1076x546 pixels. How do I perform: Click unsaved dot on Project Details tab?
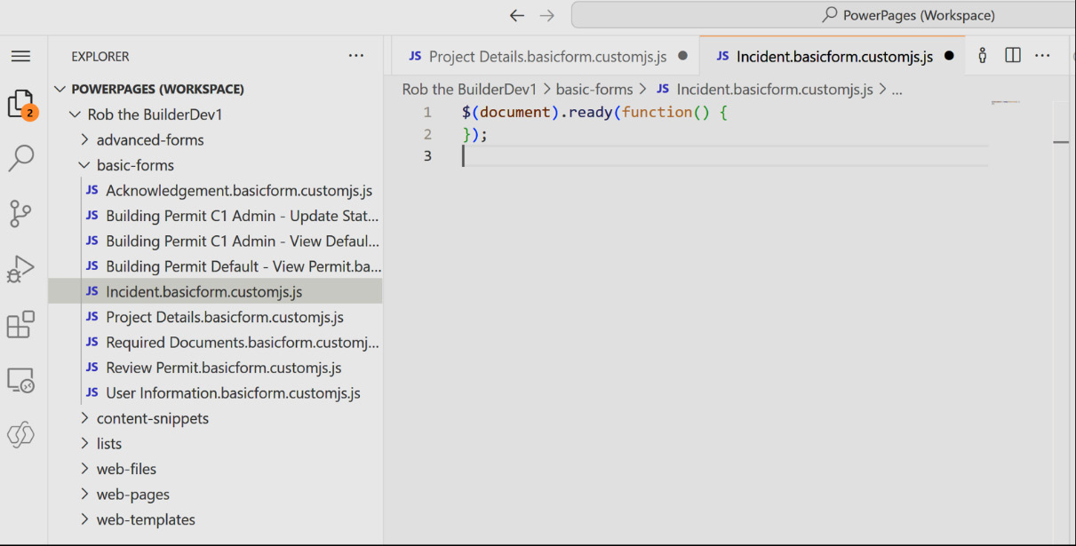[x=682, y=56]
